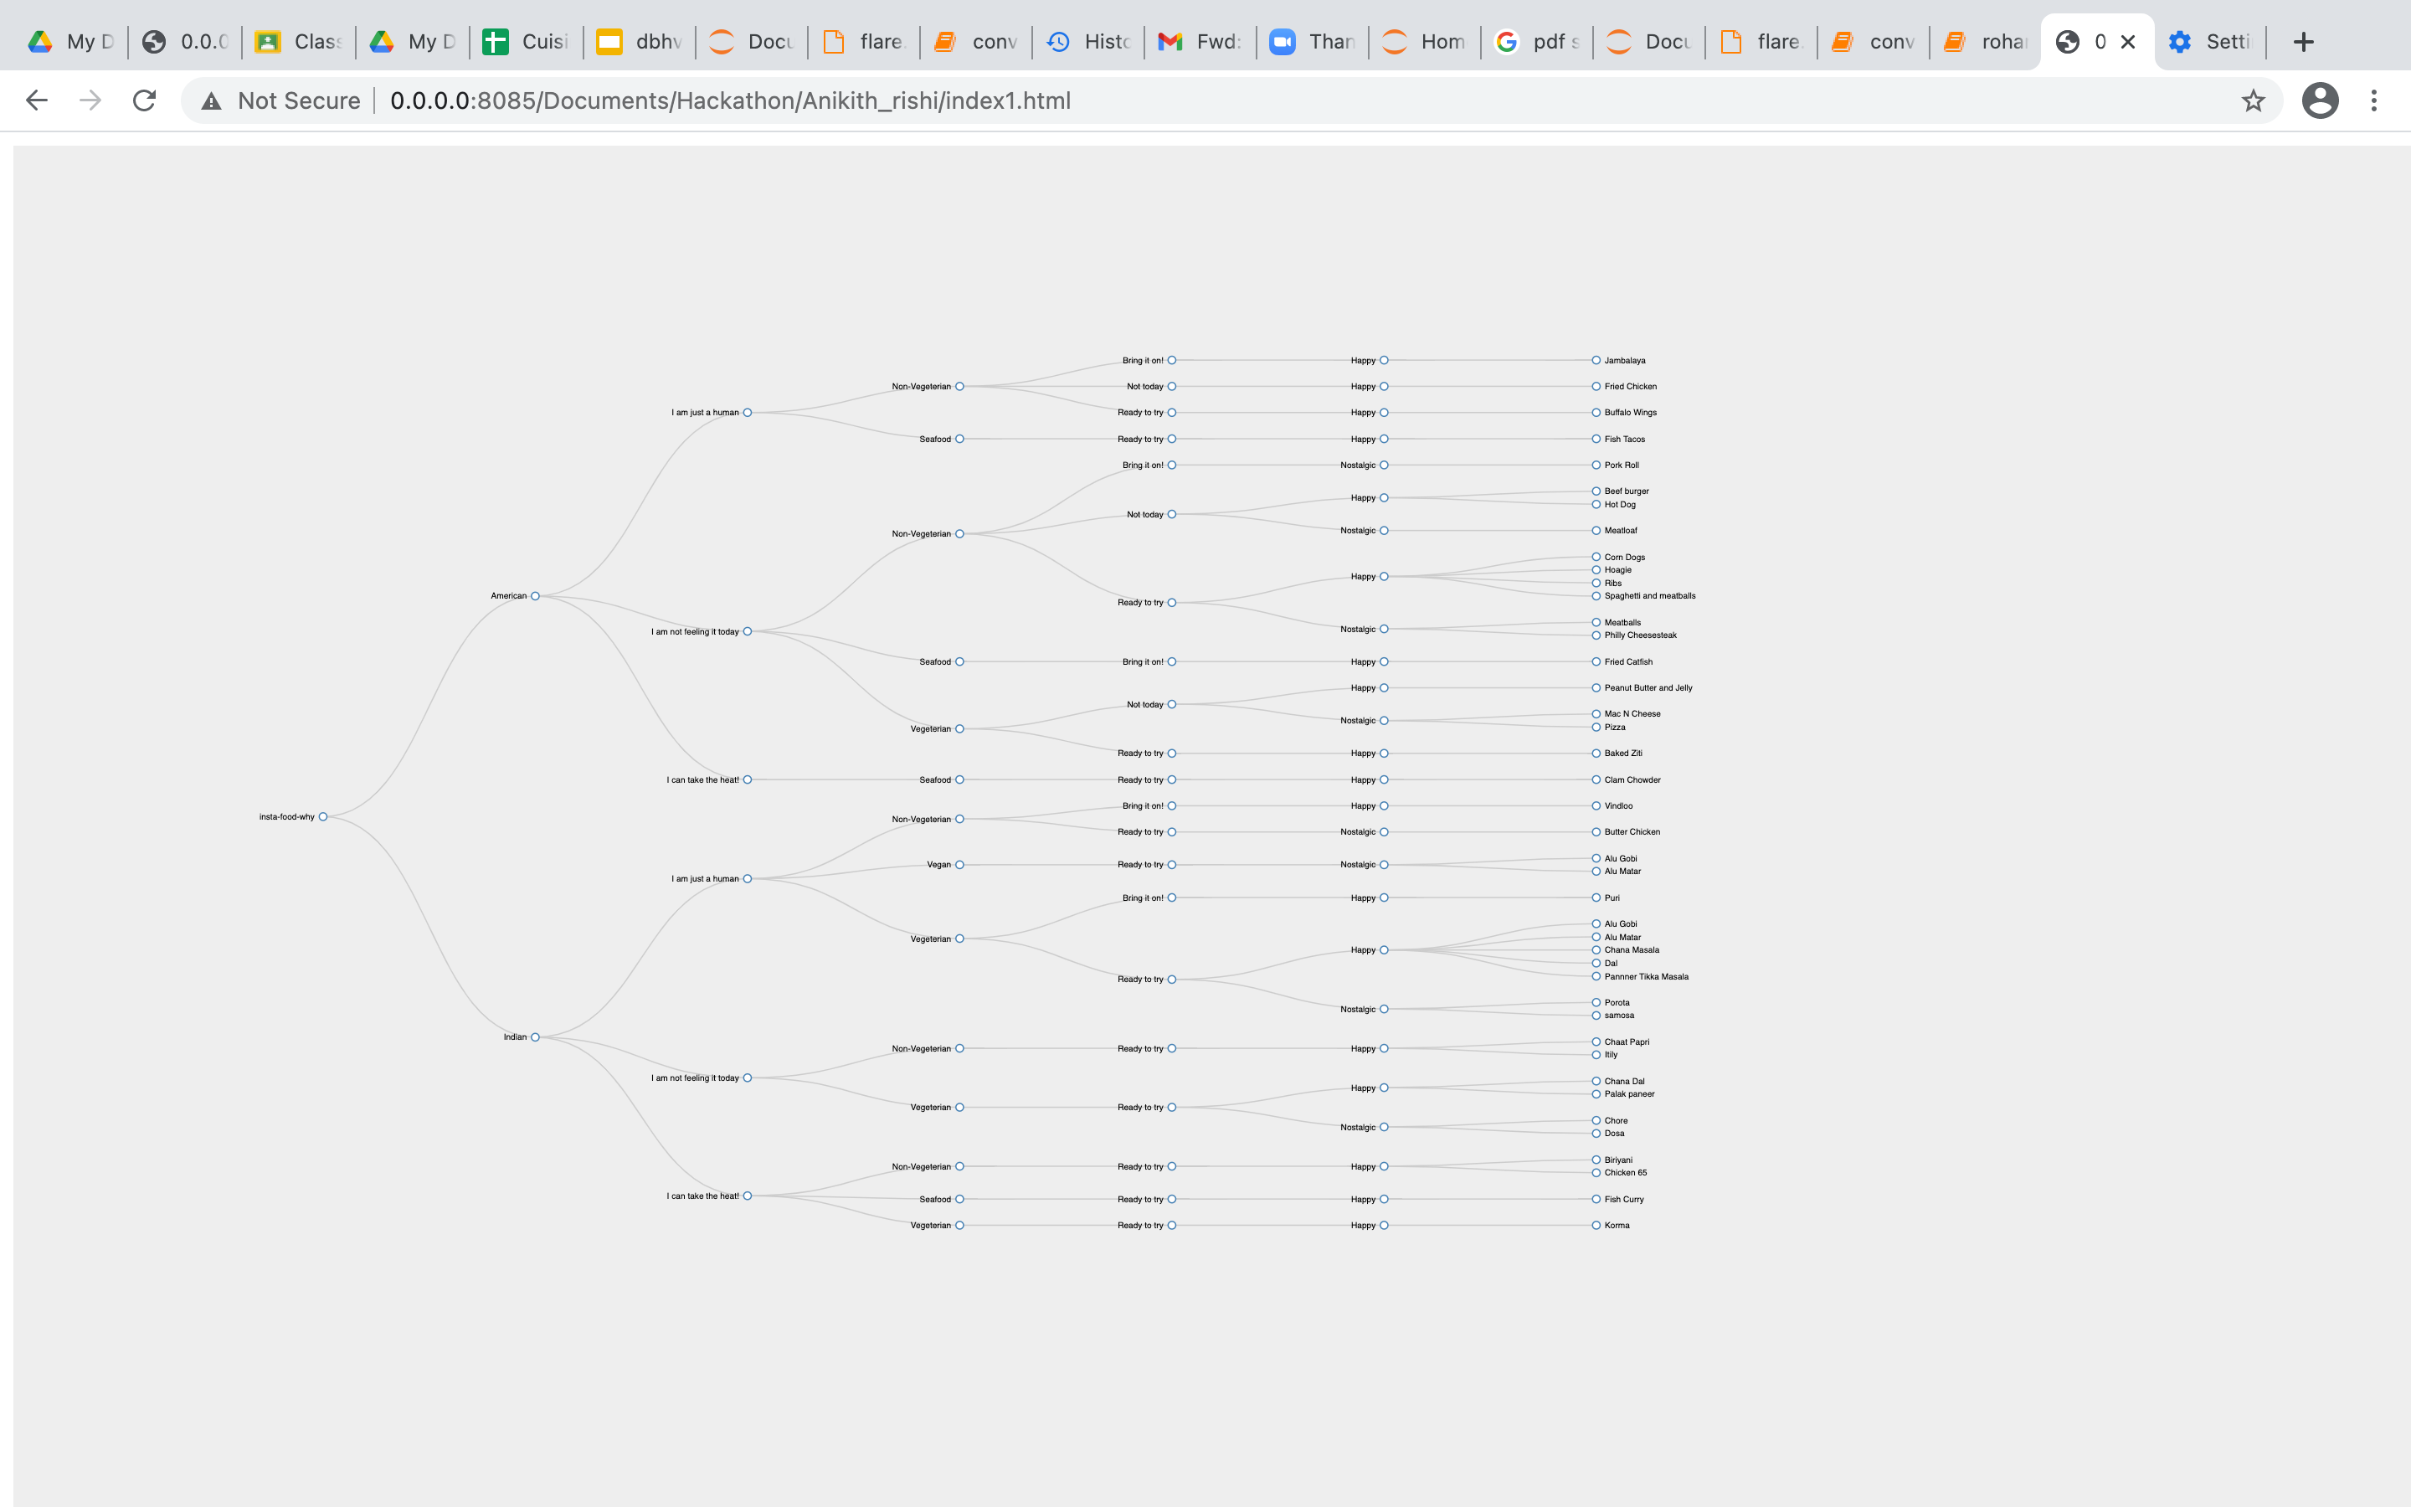
Task: Open a new browser tab
Action: click(2302, 42)
